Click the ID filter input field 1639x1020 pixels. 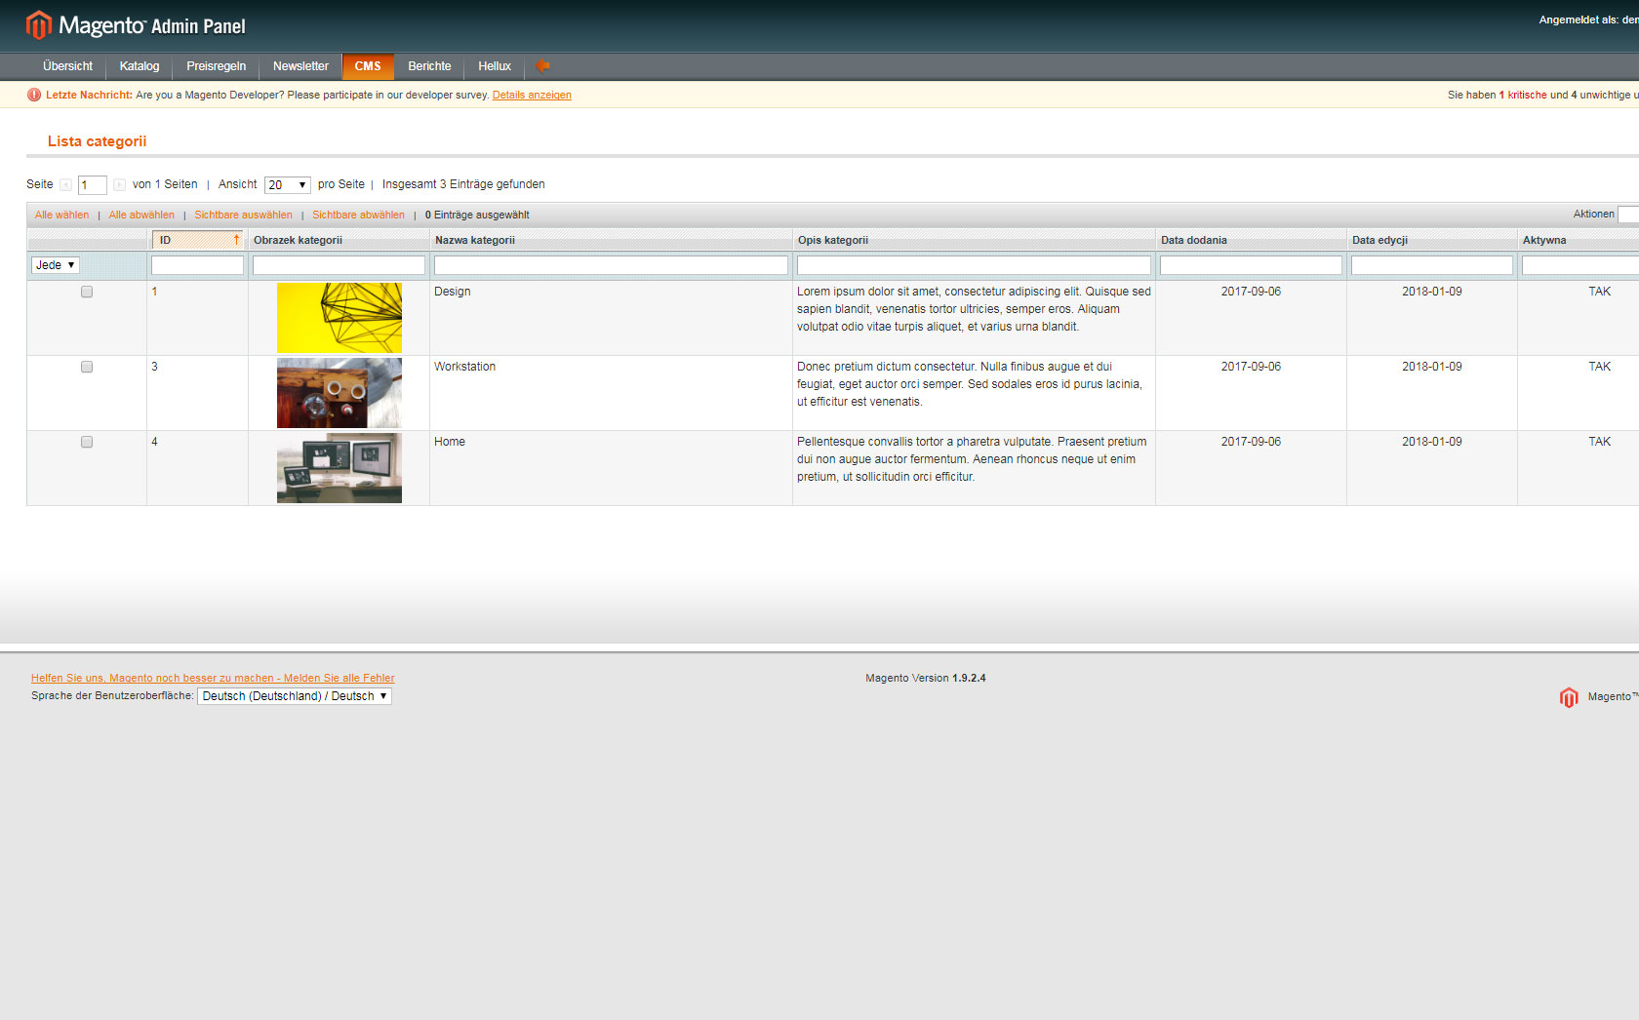197,265
